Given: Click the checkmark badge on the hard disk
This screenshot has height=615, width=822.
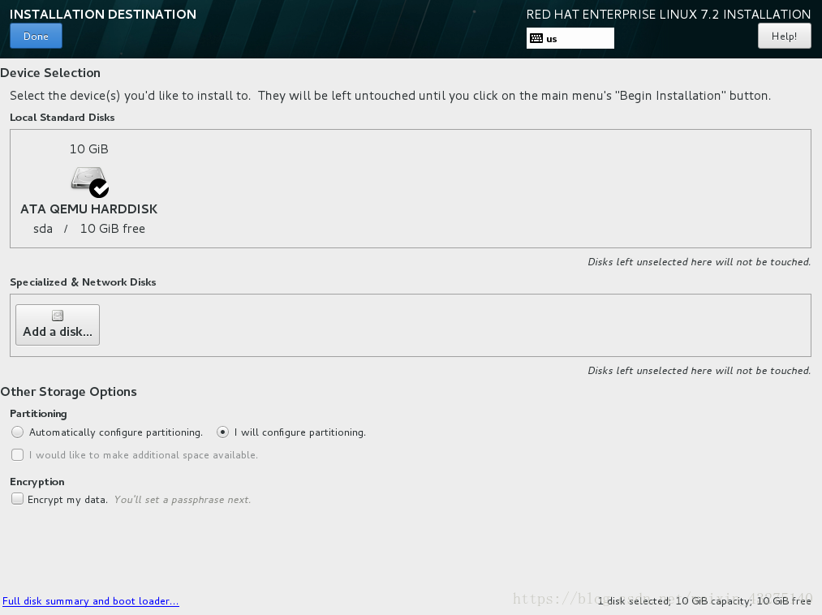Looking at the screenshot, I should point(99,187).
